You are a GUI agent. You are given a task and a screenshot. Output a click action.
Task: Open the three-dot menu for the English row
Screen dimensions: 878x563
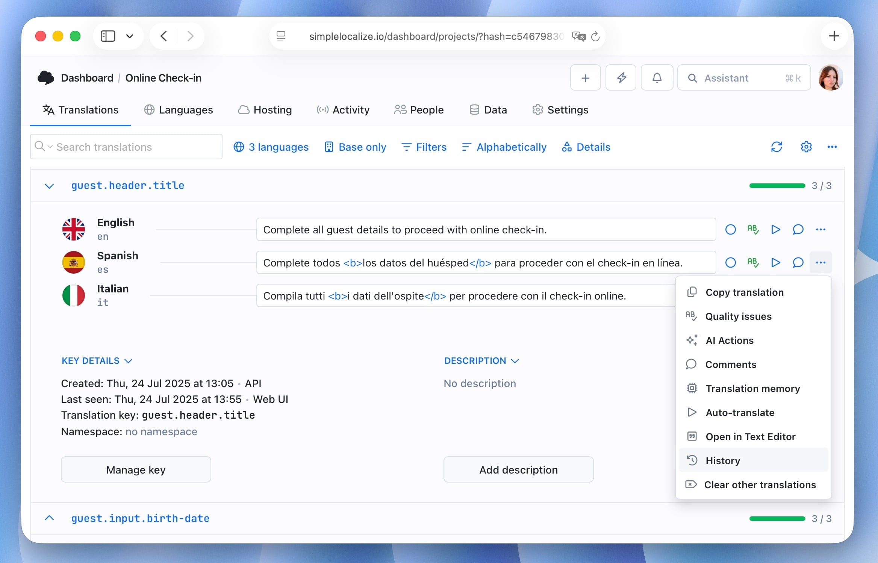[x=820, y=229]
